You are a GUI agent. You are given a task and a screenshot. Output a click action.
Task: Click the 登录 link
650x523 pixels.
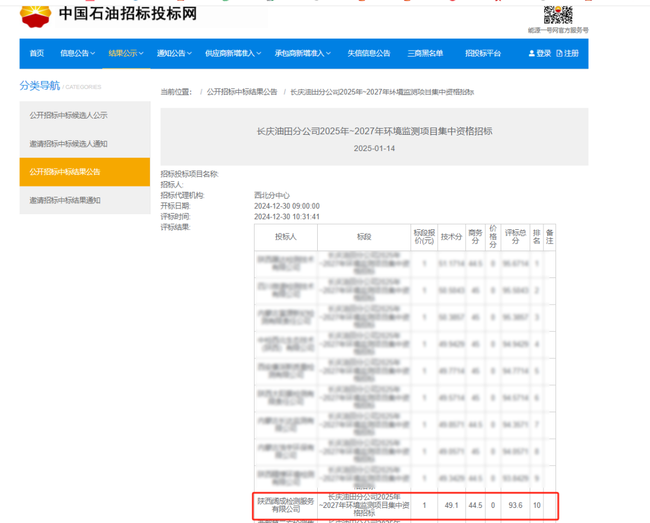[543, 53]
